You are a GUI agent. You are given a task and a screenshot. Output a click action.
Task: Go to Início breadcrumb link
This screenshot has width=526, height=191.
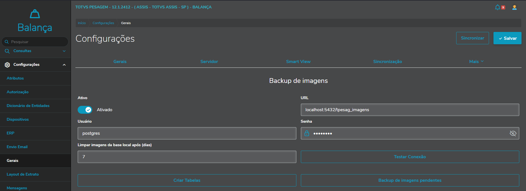[x=82, y=23]
